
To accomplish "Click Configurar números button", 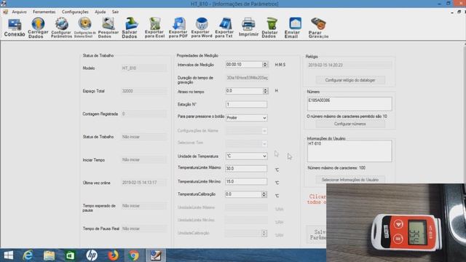I will 350,124.
